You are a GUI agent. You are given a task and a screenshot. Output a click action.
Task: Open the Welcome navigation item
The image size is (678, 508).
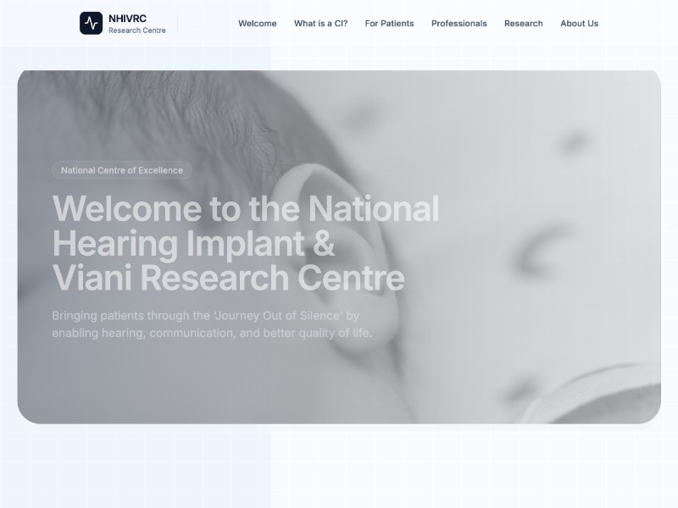tap(258, 24)
